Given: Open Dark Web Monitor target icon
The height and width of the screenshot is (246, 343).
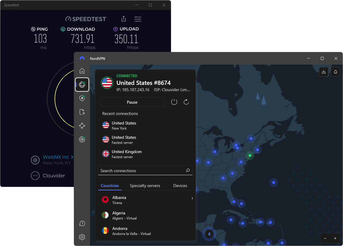Looking at the screenshot, I should (82, 139).
